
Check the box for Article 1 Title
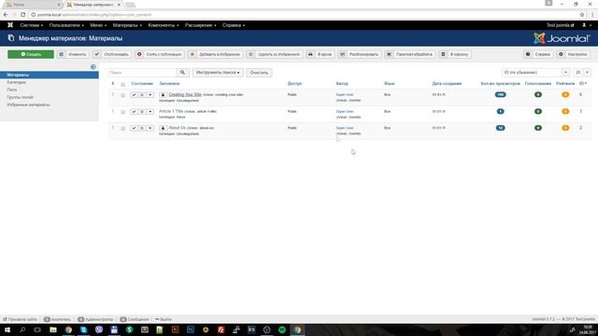coord(122,112)
